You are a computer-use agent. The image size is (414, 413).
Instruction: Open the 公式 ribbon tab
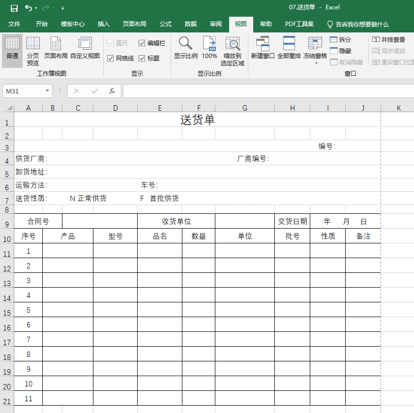pyautogui.click(x=165, y=24)
